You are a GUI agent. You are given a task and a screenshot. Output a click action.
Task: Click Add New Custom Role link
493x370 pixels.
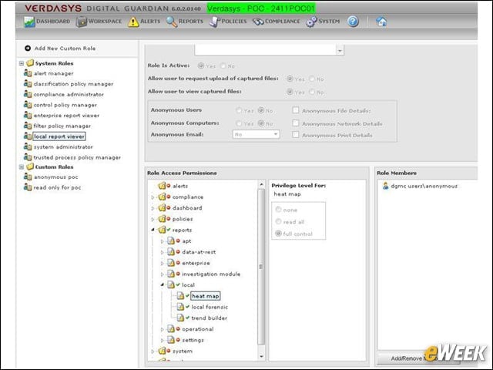(x=65, y=48)
